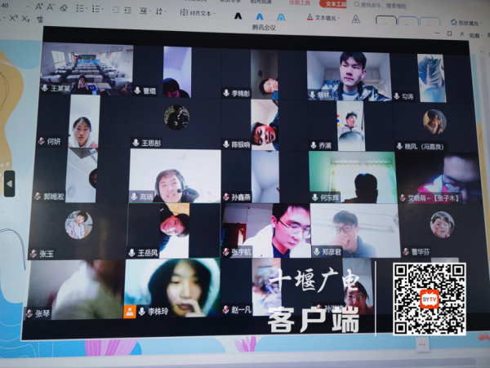This screenshot has width=490, height=368.
Task: Select the rightmost blue shape style preset
Action: 430,22
